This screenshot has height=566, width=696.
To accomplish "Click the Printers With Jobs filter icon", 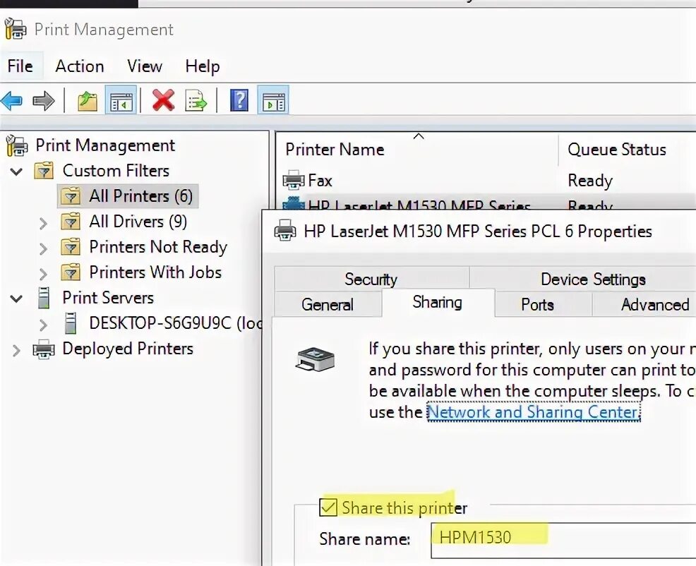I will pos(71,272).
